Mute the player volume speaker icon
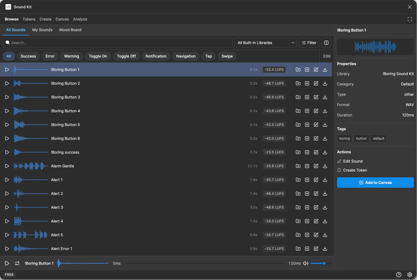This screenshot has height=280, width=417. tap(306, 263)
